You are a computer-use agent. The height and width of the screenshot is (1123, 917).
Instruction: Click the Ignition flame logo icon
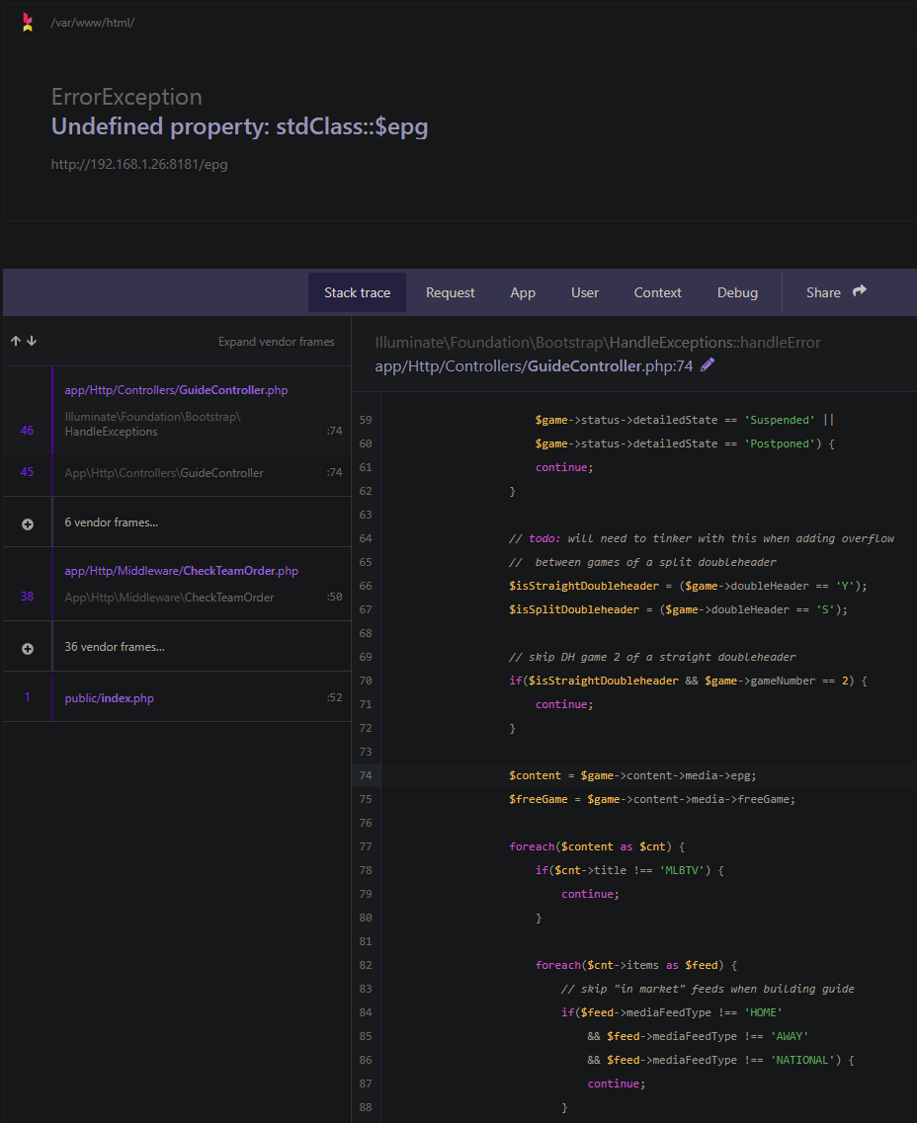click(28, 22)
